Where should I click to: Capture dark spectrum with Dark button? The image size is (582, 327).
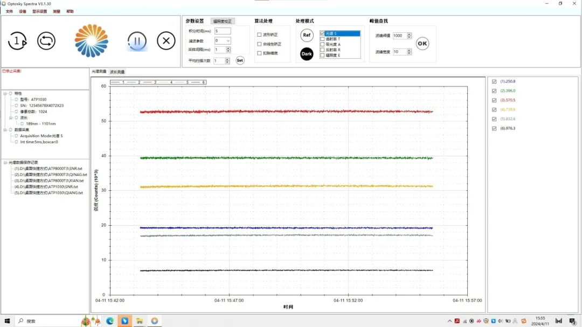pos(307,54)
